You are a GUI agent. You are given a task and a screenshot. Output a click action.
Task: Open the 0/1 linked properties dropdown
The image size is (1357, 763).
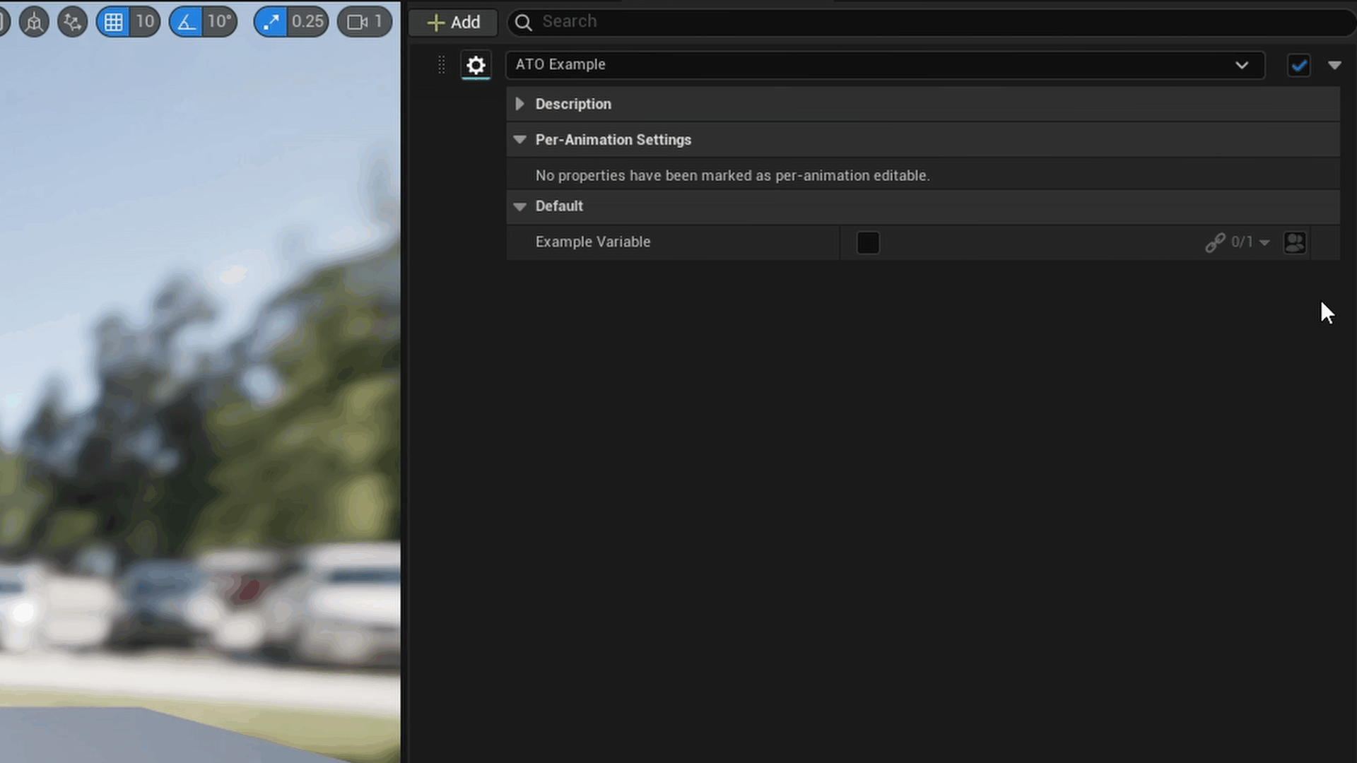(x=1250, y=242)
